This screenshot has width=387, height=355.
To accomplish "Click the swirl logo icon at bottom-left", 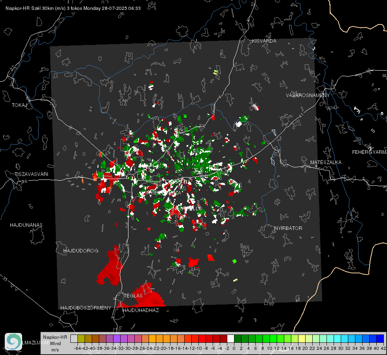I will pyautogui.click(x=13, y=341).
